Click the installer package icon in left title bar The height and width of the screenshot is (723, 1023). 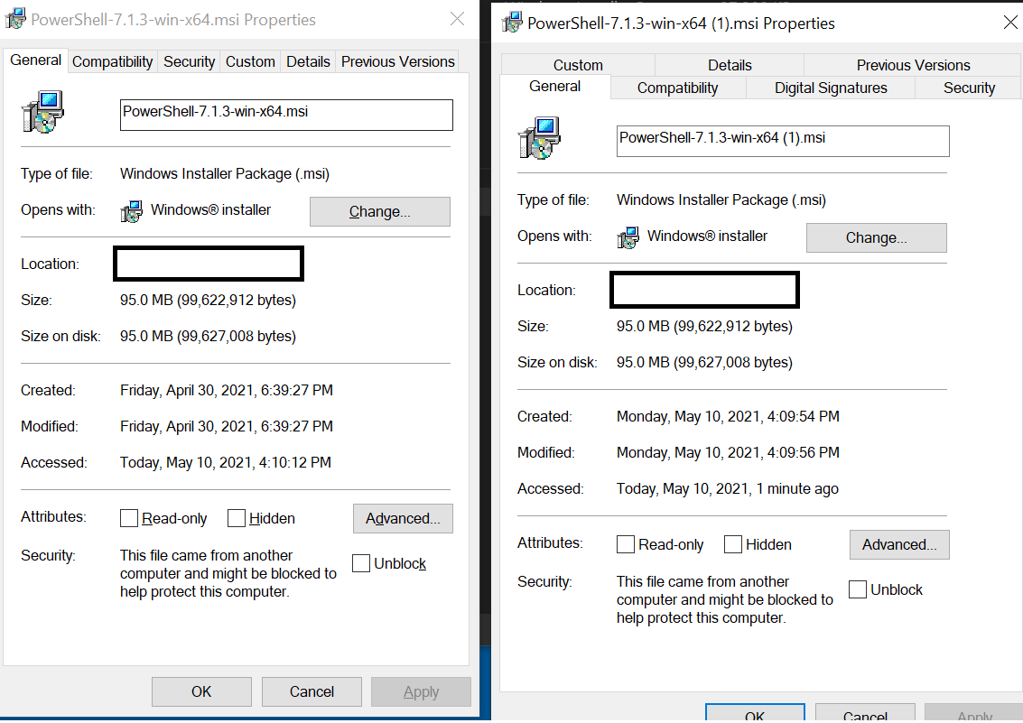15,17
